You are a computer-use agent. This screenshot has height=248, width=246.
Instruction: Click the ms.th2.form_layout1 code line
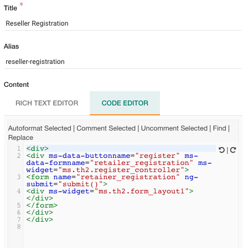[110, 194]
